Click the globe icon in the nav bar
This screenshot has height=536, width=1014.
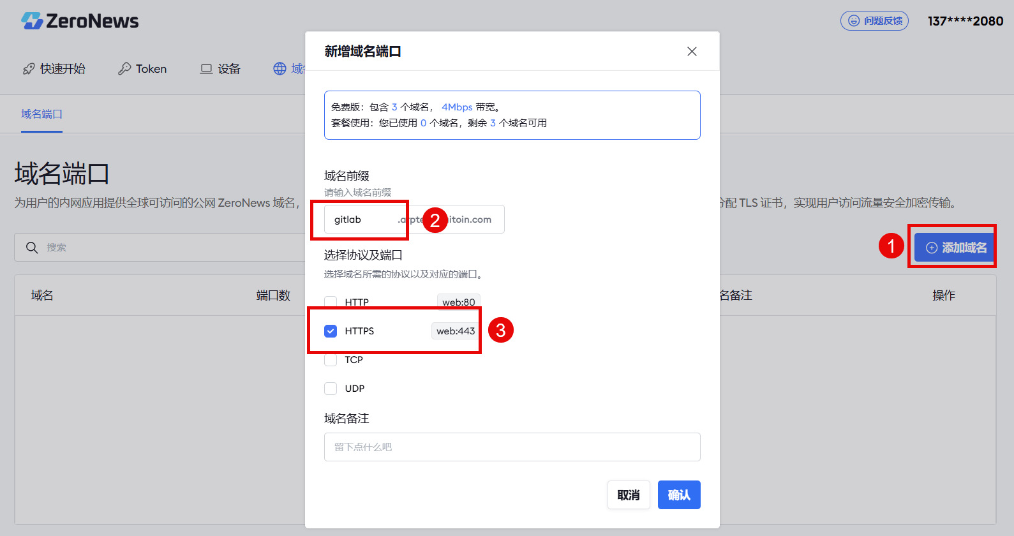280,69
